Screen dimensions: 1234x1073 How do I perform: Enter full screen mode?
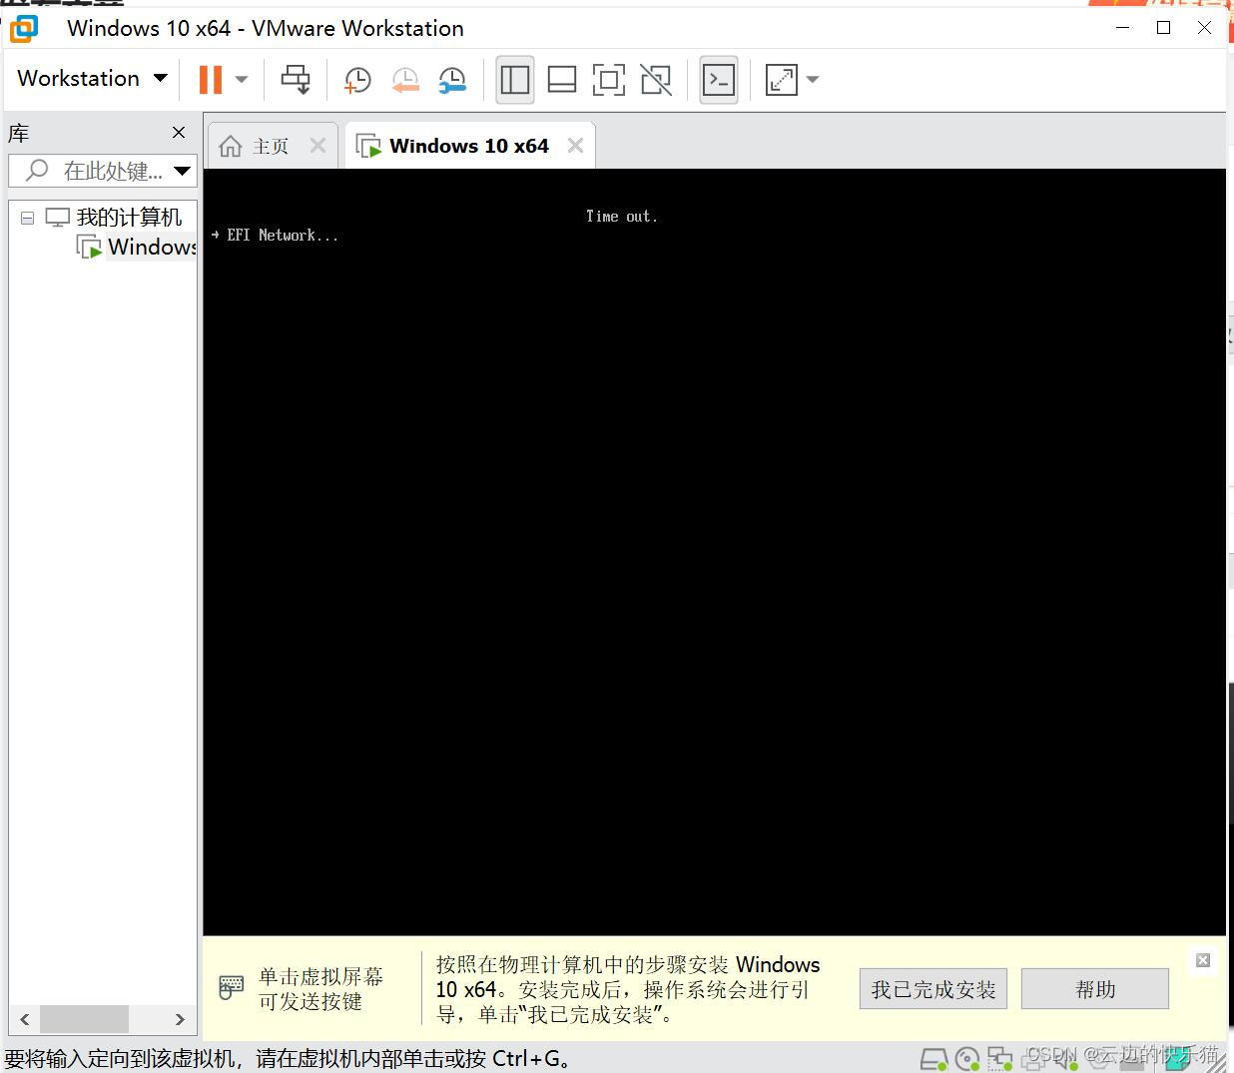click(609, 79)
